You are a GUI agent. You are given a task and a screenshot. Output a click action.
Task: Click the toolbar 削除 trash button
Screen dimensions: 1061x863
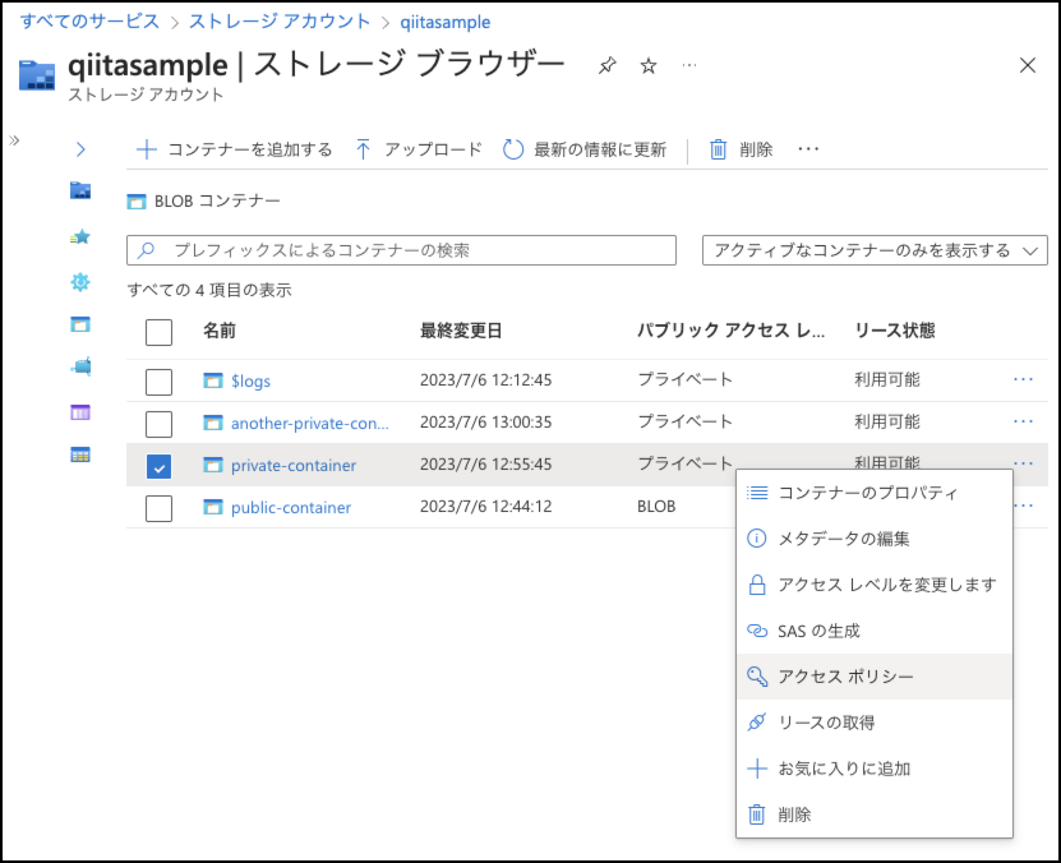click(741, 149)
